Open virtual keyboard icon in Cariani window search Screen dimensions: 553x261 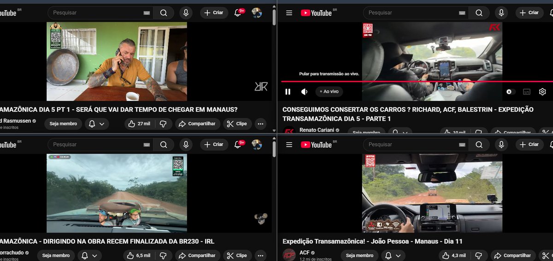click(462, 13)
